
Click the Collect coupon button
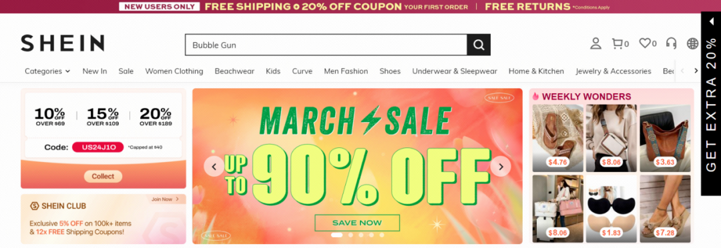103,177
